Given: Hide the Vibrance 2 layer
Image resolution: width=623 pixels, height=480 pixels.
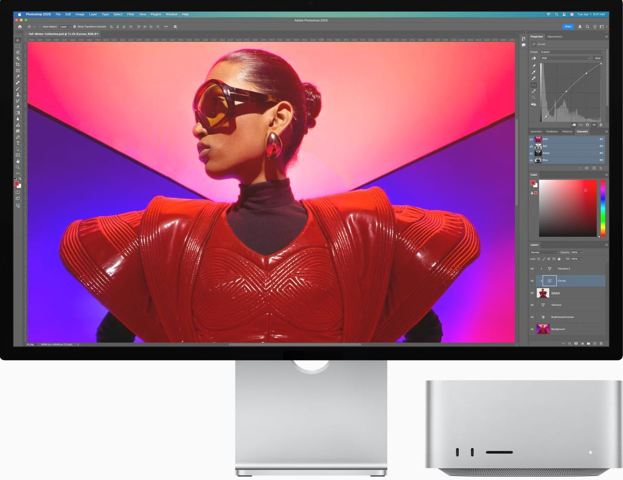Looking at the screenshot, I should point(532,269).
